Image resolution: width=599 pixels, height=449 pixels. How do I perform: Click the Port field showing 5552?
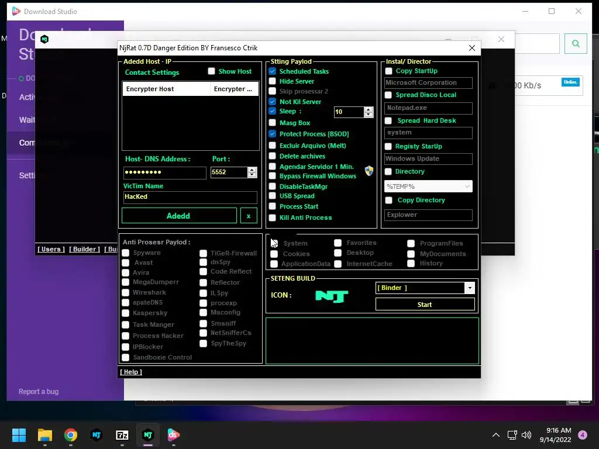[x=229, y=172]
